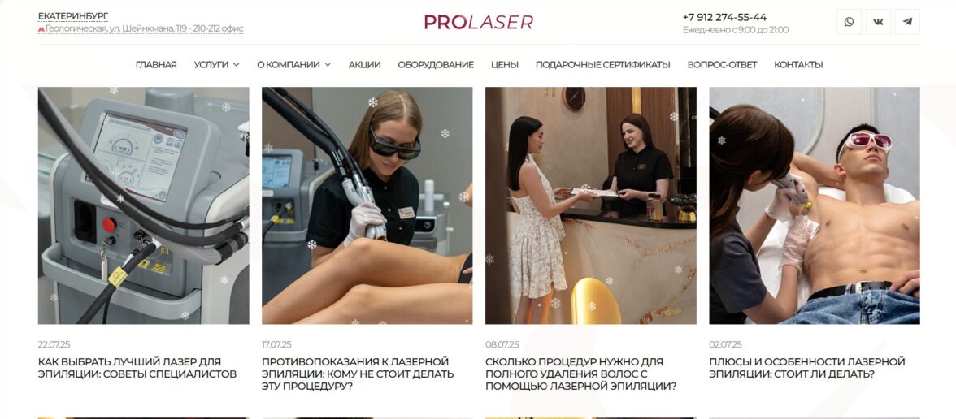
Task: Click the PROLASER logo
Action: [x=479, y=23]
